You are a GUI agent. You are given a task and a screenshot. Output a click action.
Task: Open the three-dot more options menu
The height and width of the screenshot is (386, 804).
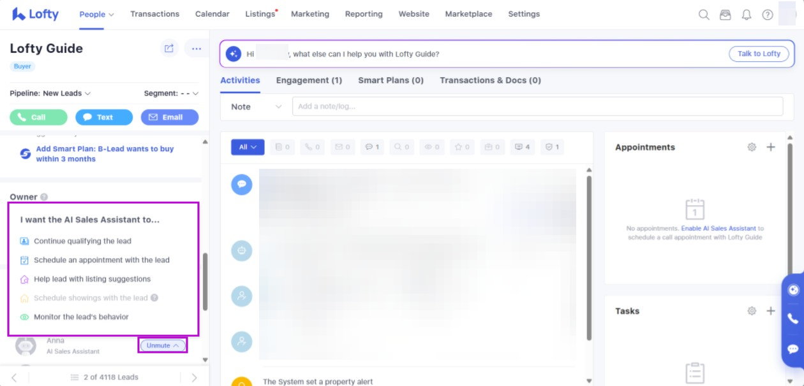pos(196,48)
